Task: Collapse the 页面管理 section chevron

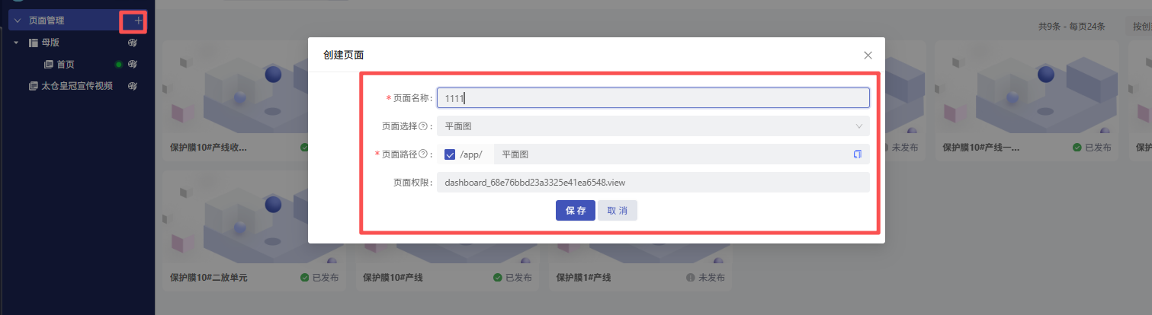Action: (x=17, y=21)
